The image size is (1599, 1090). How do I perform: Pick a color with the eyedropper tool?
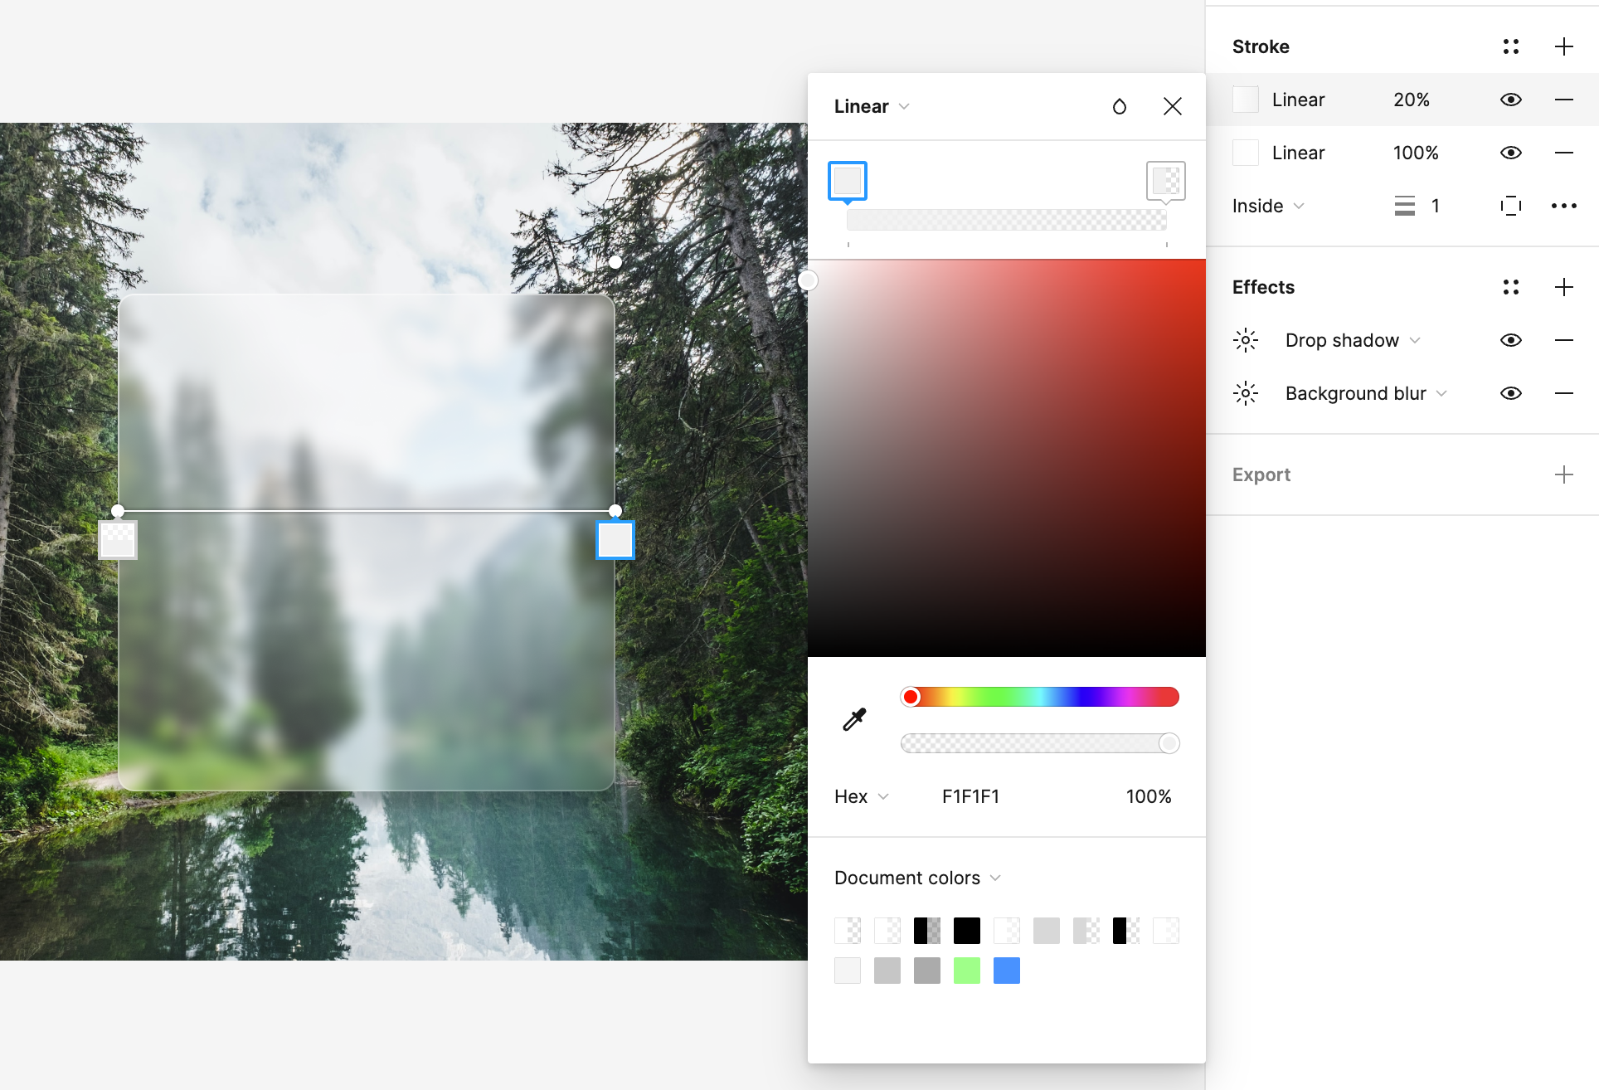tap(854, 719)
